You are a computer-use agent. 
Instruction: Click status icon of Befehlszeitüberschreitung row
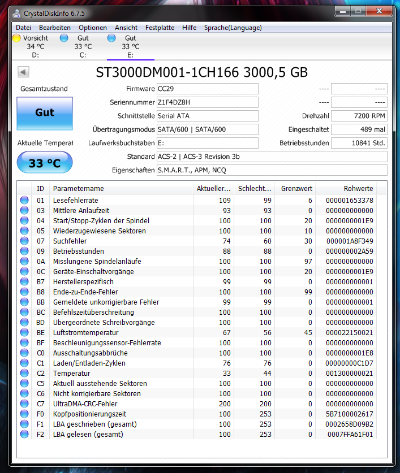[x=24, y=312]
